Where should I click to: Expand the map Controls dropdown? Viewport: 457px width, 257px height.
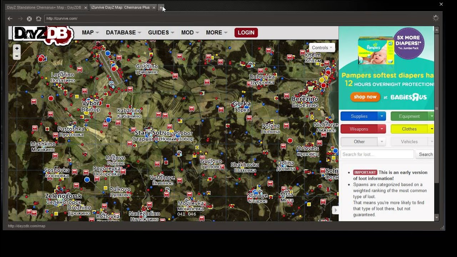click(322, 47)
